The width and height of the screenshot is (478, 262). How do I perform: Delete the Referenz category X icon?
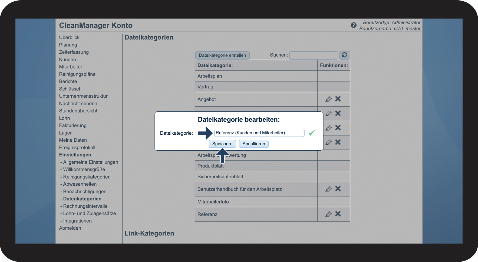click(x=338, y=214)
